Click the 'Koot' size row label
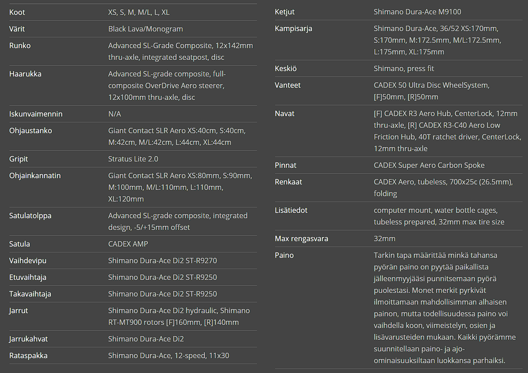Screen dimensions: 528x373 click(17, 12)
